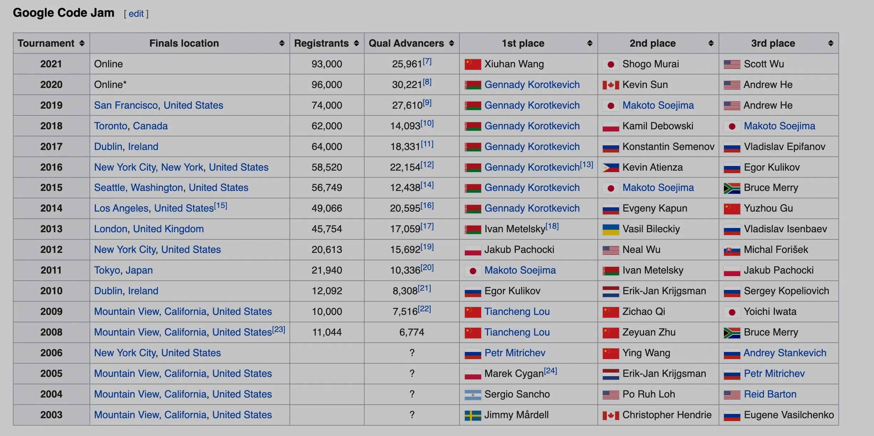Open Petr Mitrichev link in 2006 row
Image resolution: width=874 pixels, height=436 pixels.
coord(515,353)
